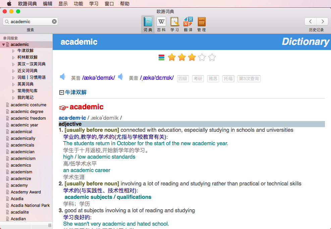Click the sidebar resize grip handle
This screenshot has height=229, width=331.
[50, 225]
